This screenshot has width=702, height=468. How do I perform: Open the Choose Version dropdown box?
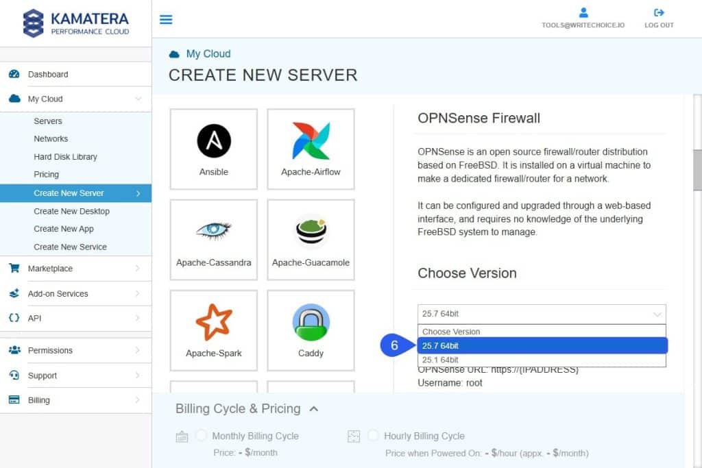(542, 314)
